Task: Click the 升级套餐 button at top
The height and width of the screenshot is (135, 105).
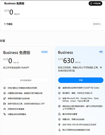Action: [x=95, y=4]
